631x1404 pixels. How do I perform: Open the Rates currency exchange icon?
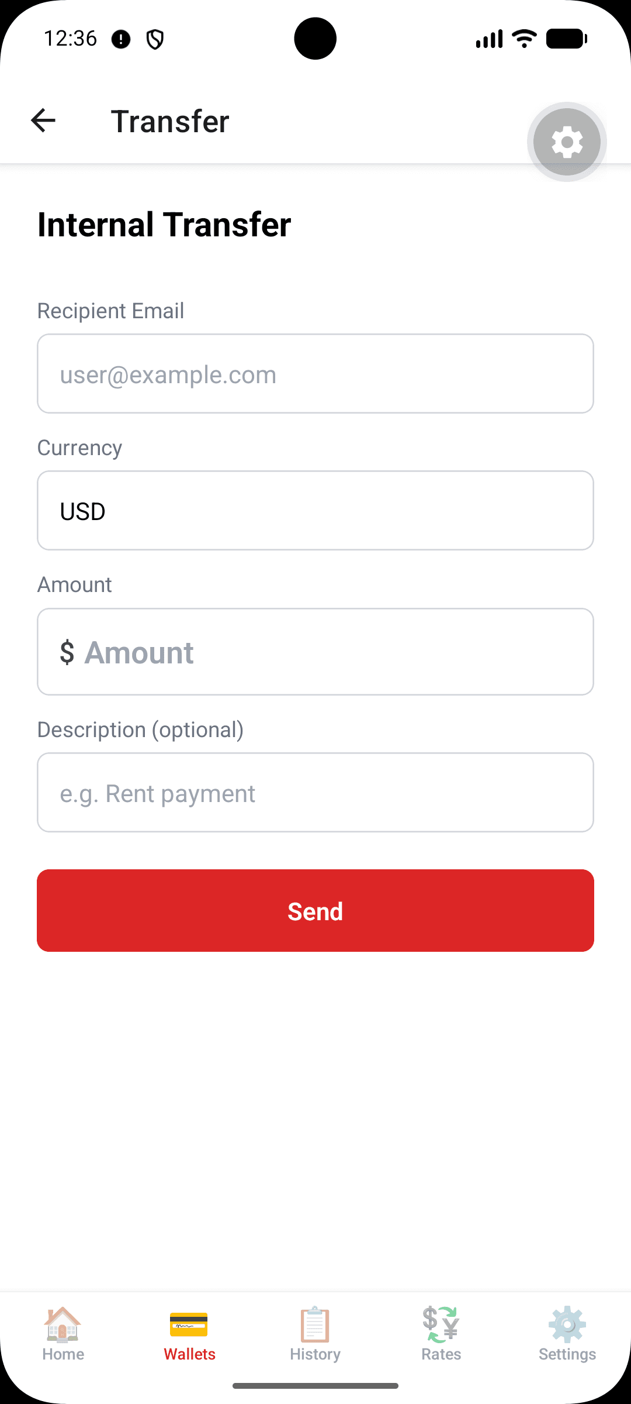click(441, 1324)
